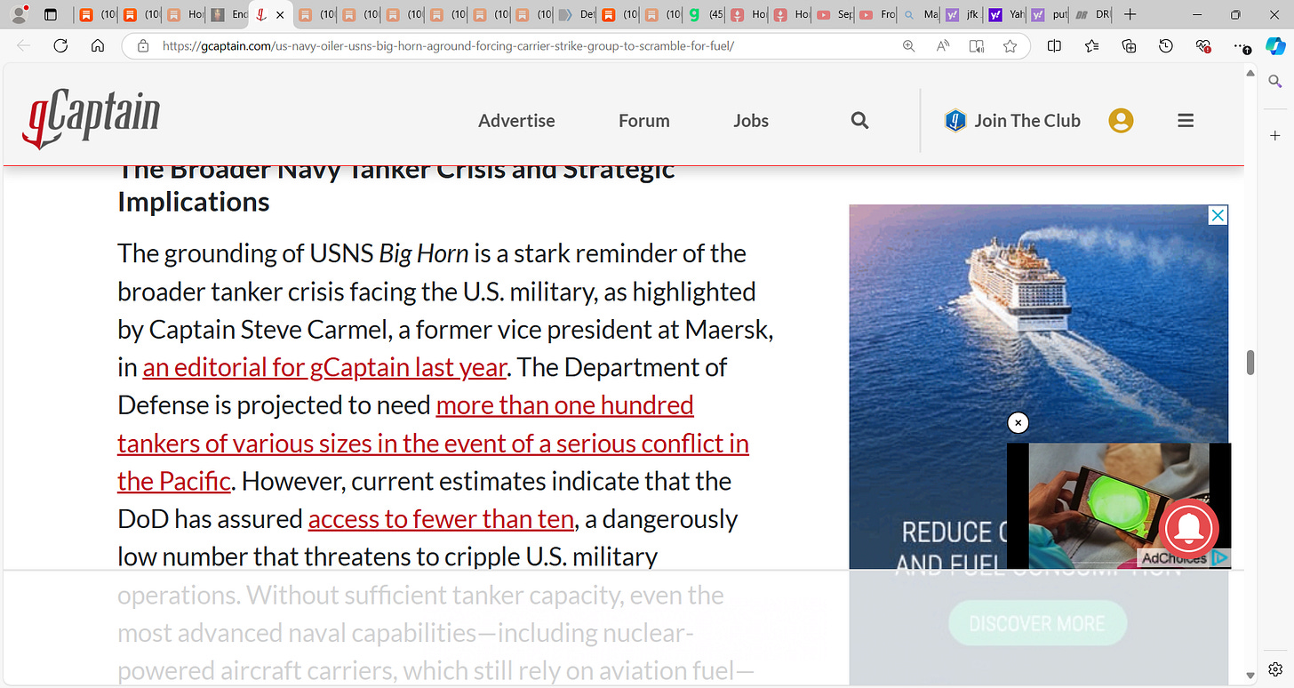1294x688 pixels.
Task: Open the Advertise page
Action: [516, 120]
